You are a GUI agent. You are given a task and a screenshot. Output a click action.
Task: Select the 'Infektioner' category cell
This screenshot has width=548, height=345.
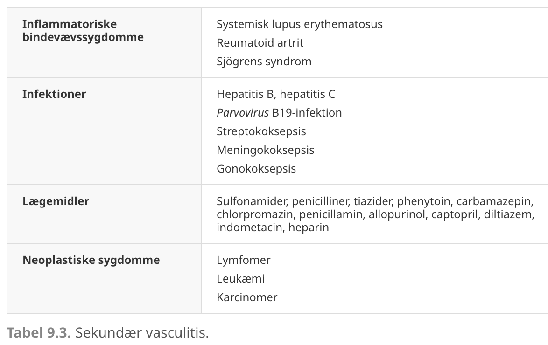(54, 94)
